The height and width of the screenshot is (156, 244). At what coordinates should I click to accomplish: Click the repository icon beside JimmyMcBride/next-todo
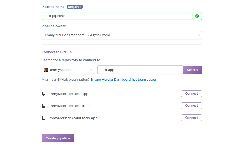click(x=44, y=106)
